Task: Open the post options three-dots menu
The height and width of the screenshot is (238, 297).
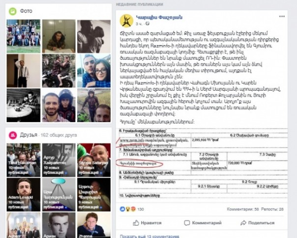Action: (x=282, y=16)
